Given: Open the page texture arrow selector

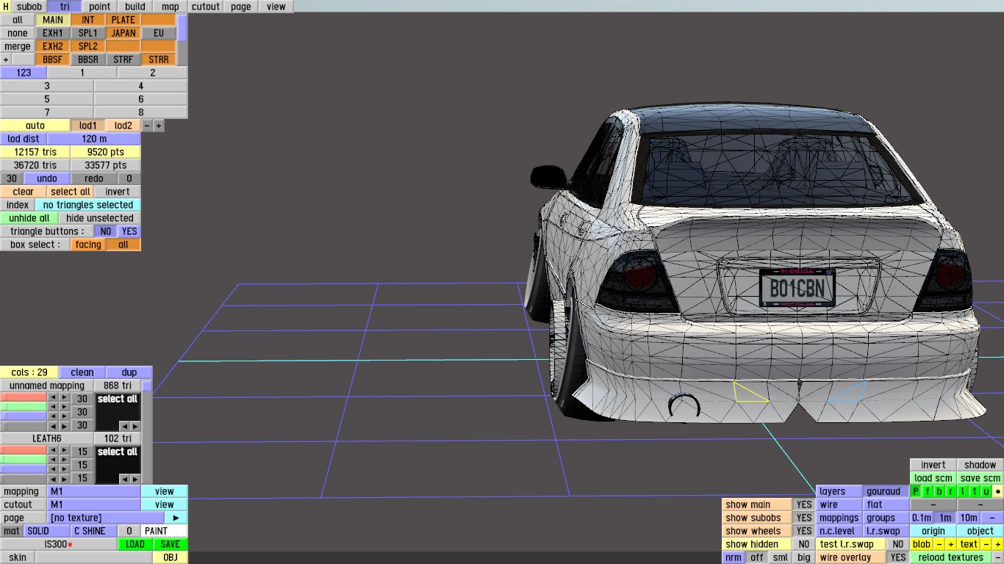Looking at the screenshot, I should (x=176, y=518).
